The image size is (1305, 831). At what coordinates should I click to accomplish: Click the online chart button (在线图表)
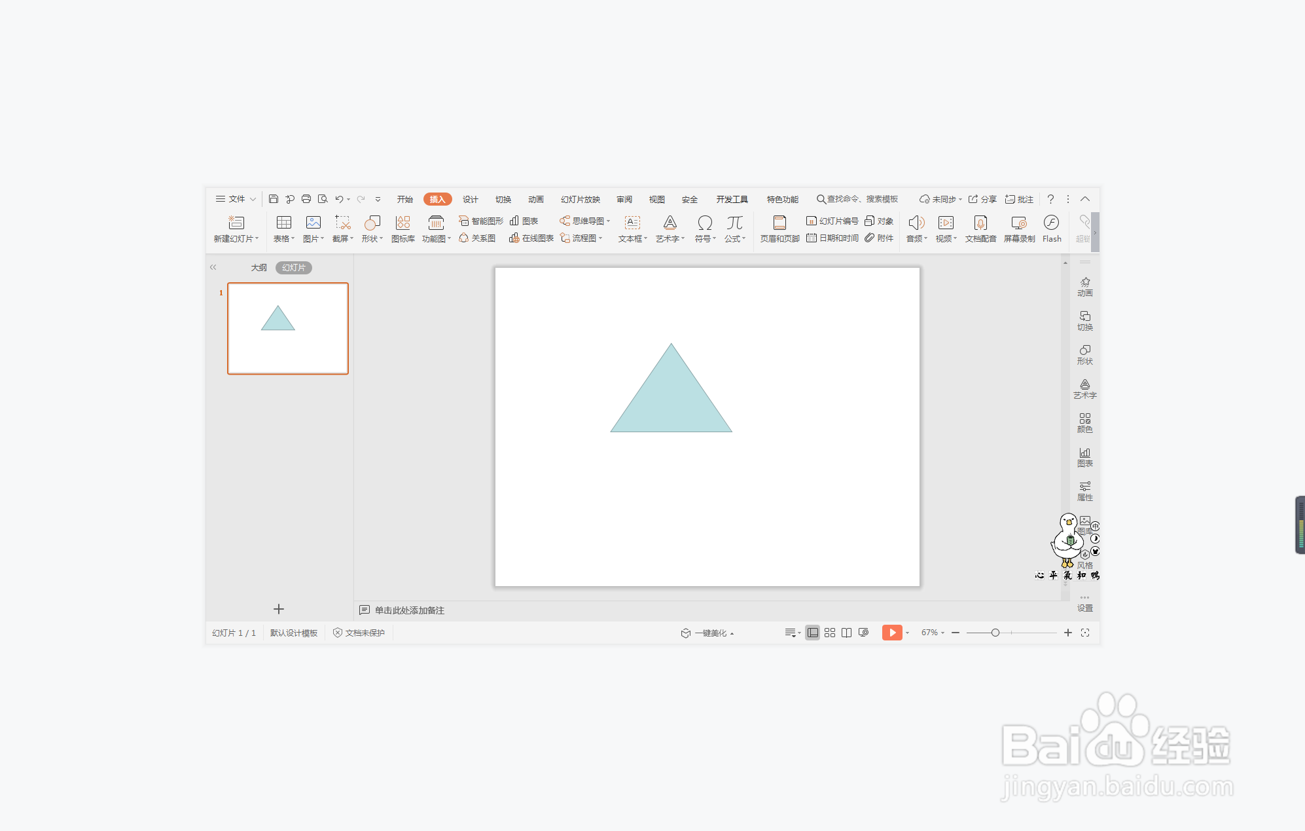531,238
